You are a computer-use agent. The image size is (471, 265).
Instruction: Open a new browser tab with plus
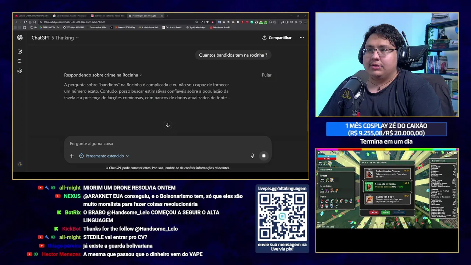(167, 16)
